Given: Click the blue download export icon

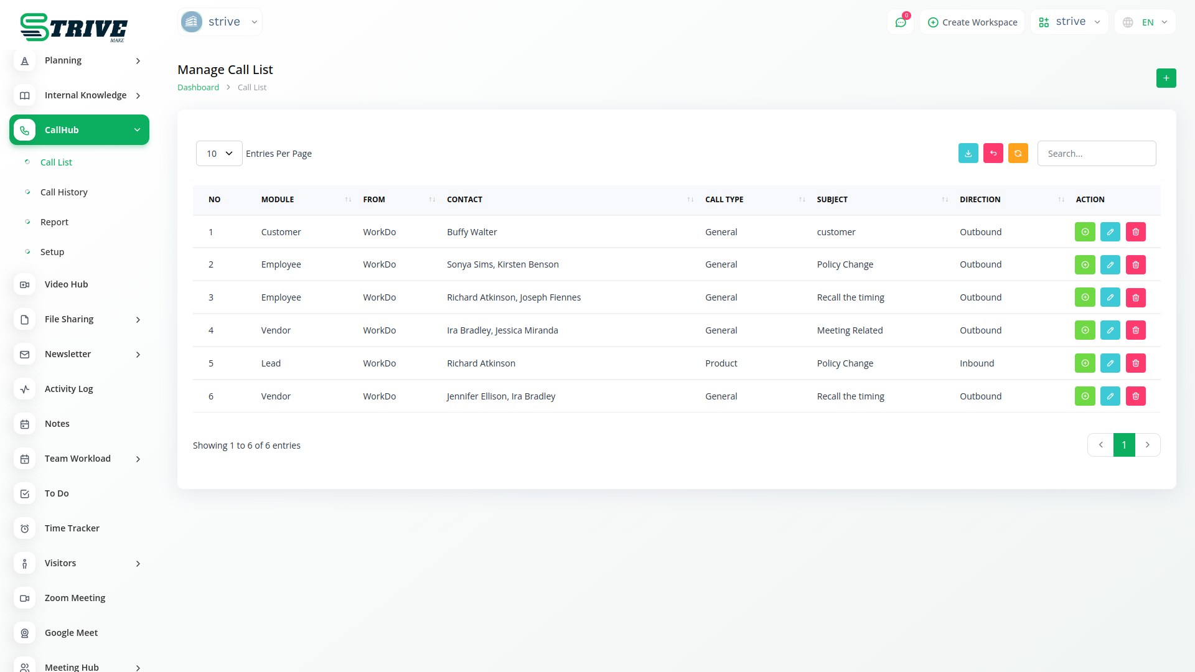Looking at the screenshot, I should (968, 154).
